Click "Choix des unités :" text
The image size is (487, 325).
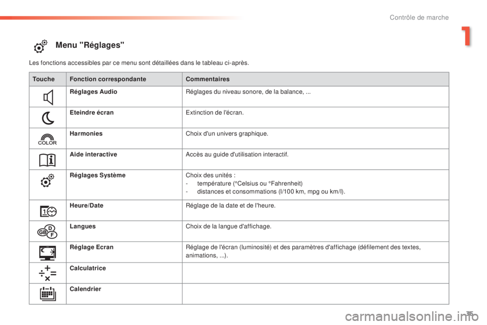(211, 175)
